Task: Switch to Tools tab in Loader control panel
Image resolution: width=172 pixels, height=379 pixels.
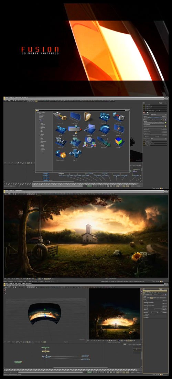Action: (x=161, y=103)
